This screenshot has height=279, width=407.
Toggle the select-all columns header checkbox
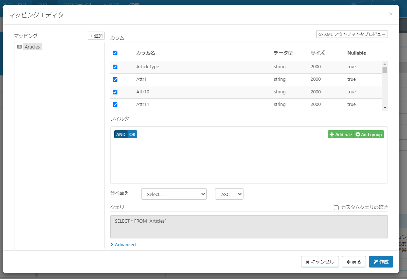pos(115,53)
